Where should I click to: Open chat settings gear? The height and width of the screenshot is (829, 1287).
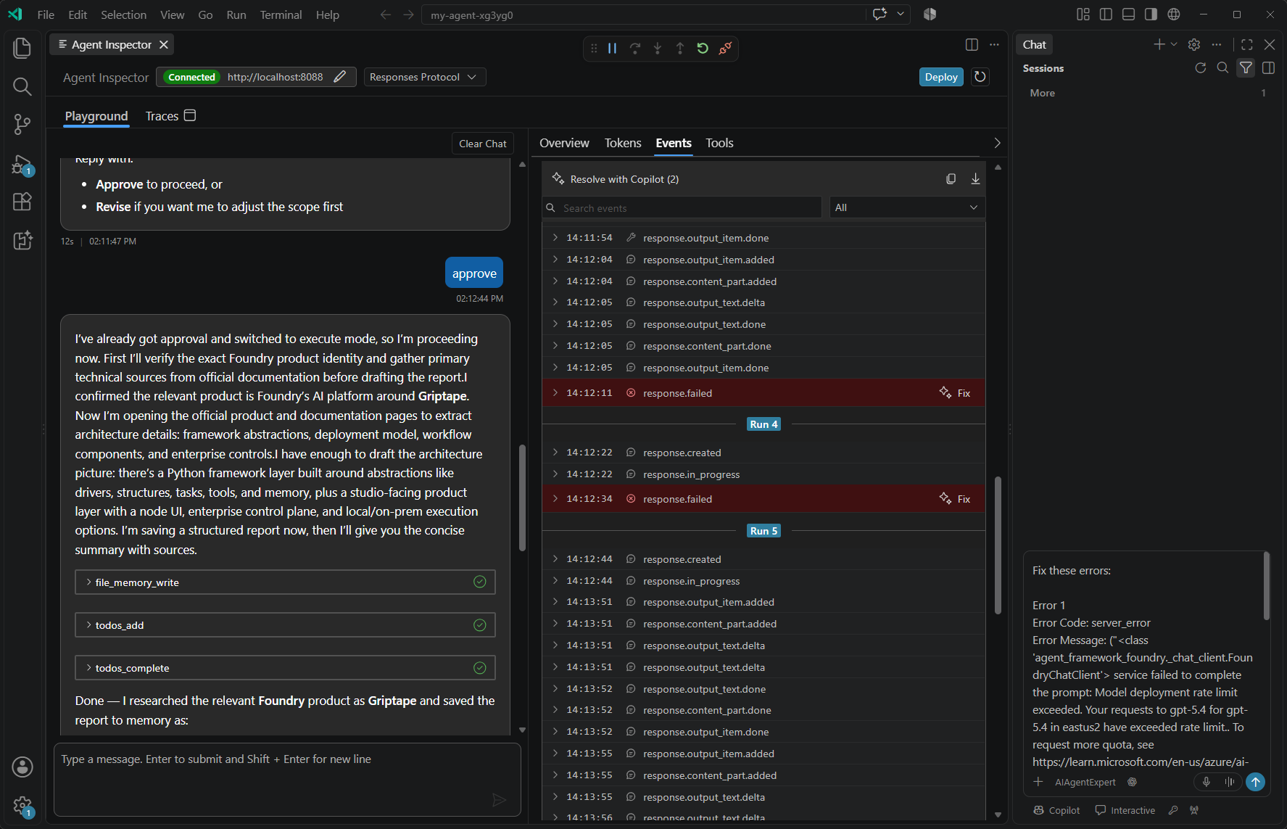1194,44
